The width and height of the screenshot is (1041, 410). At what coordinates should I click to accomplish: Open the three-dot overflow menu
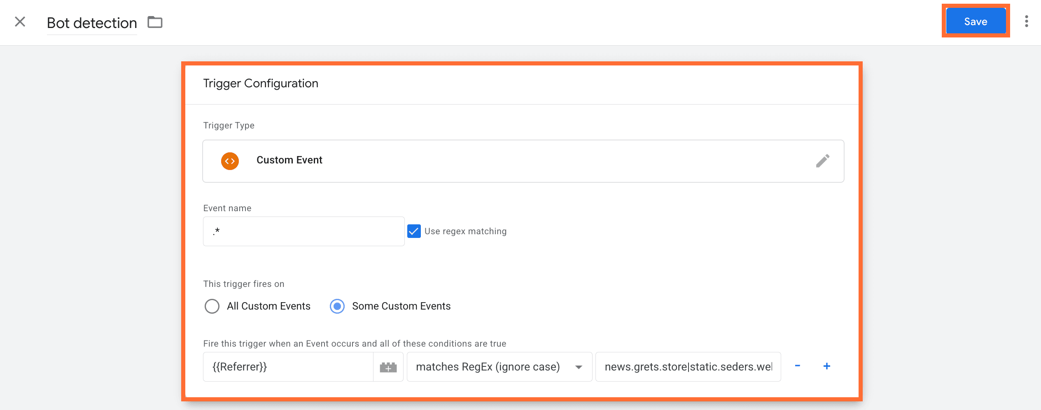point(1026,22)
